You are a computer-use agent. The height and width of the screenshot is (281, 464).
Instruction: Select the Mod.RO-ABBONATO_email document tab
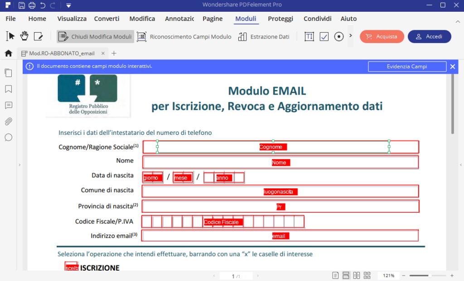pos(62,53)
